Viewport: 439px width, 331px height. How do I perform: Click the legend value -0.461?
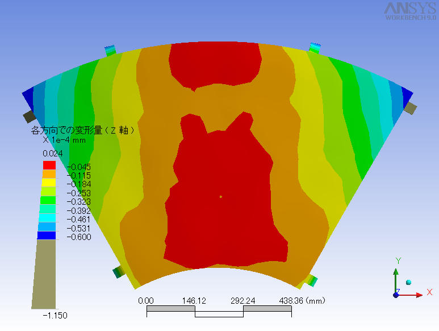click(79, 220)
